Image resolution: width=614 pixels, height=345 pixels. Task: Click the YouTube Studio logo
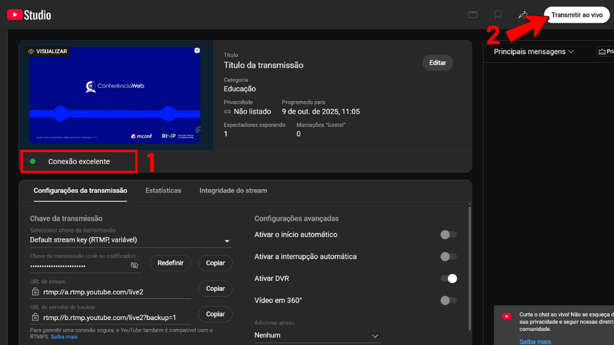[29, 15]
